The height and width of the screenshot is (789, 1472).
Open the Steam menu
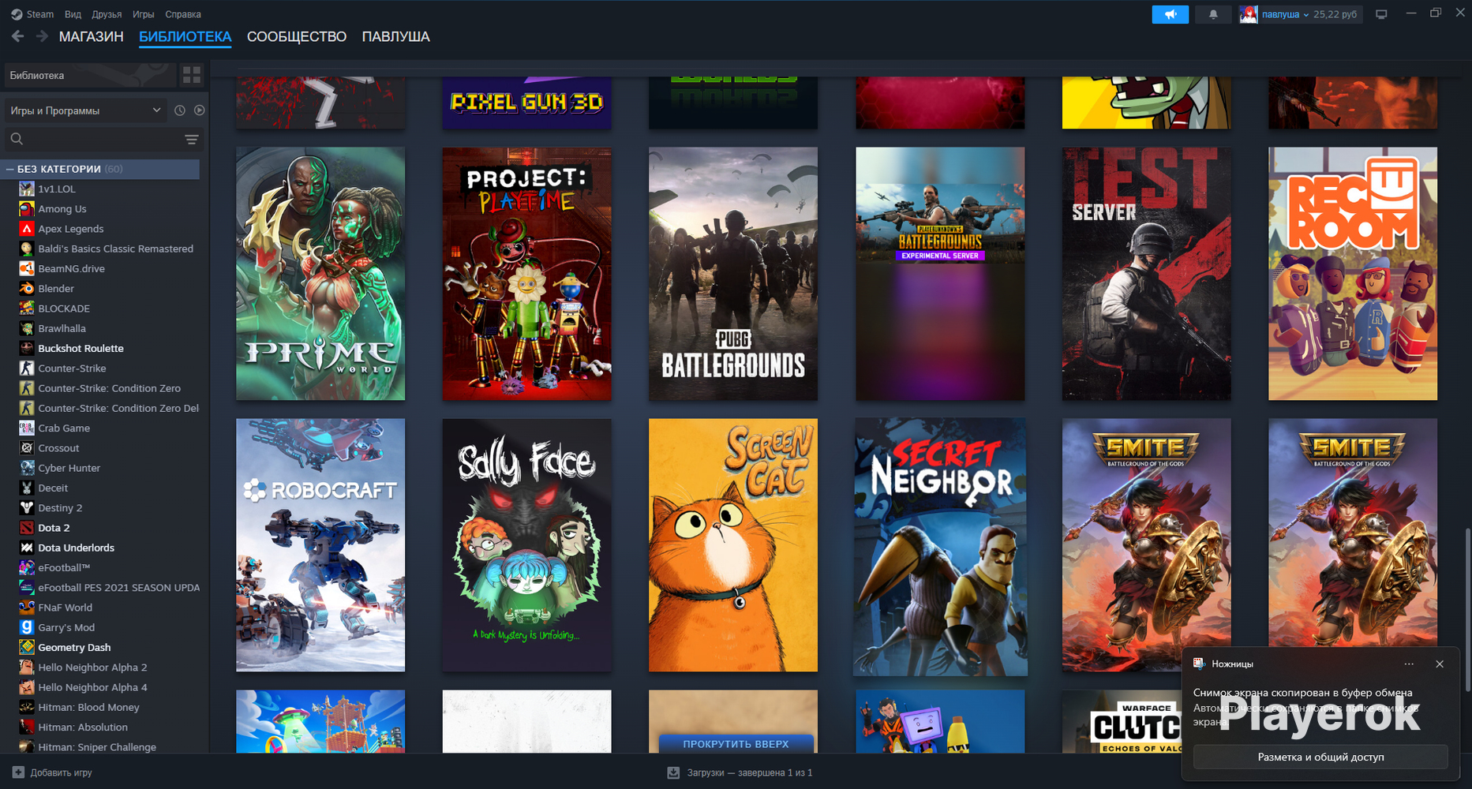click(40, 14)
